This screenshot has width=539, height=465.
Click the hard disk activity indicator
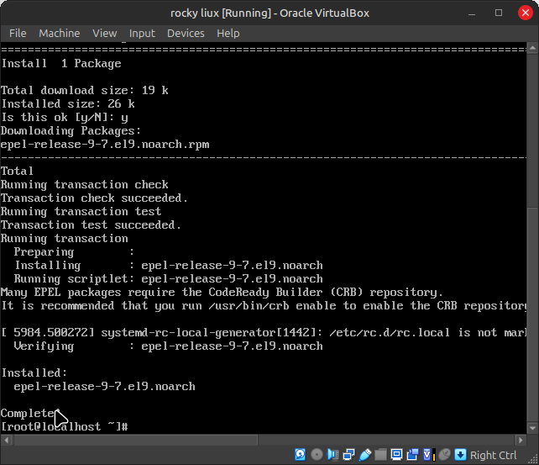tap(300, 455)
